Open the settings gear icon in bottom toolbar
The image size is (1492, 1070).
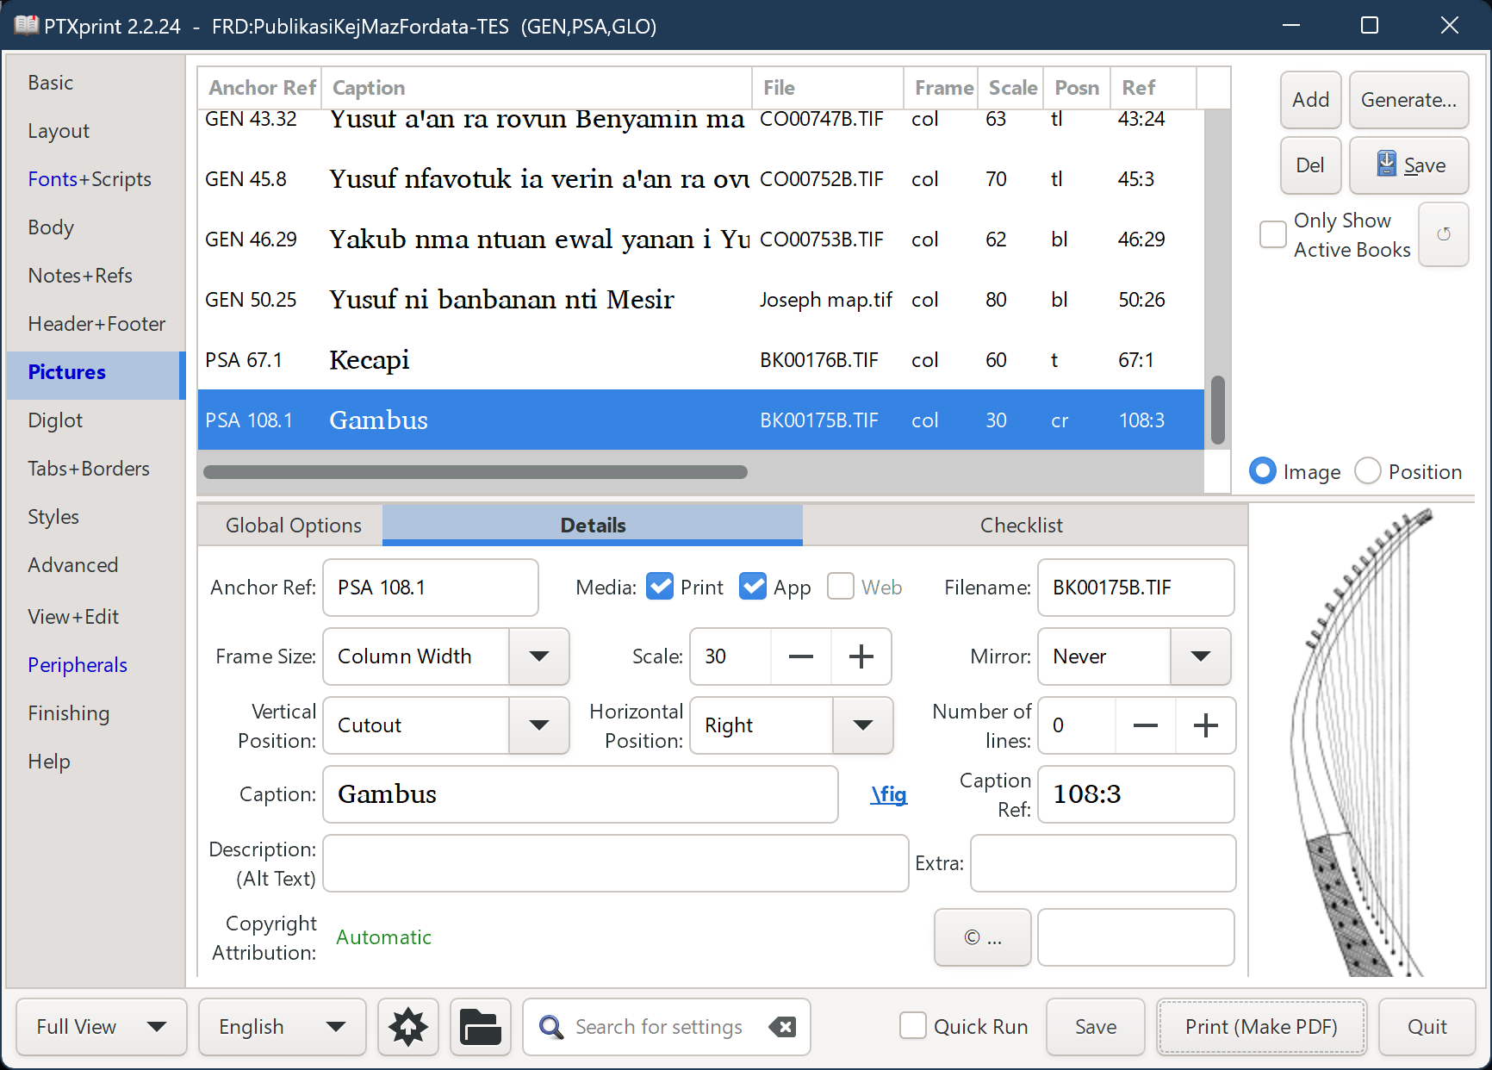pyautogui.click(x=407, y=1027)
